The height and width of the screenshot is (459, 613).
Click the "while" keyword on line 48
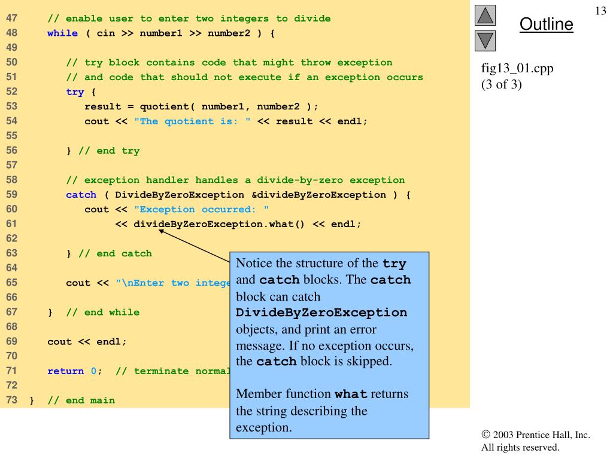[x=62, y=33]
